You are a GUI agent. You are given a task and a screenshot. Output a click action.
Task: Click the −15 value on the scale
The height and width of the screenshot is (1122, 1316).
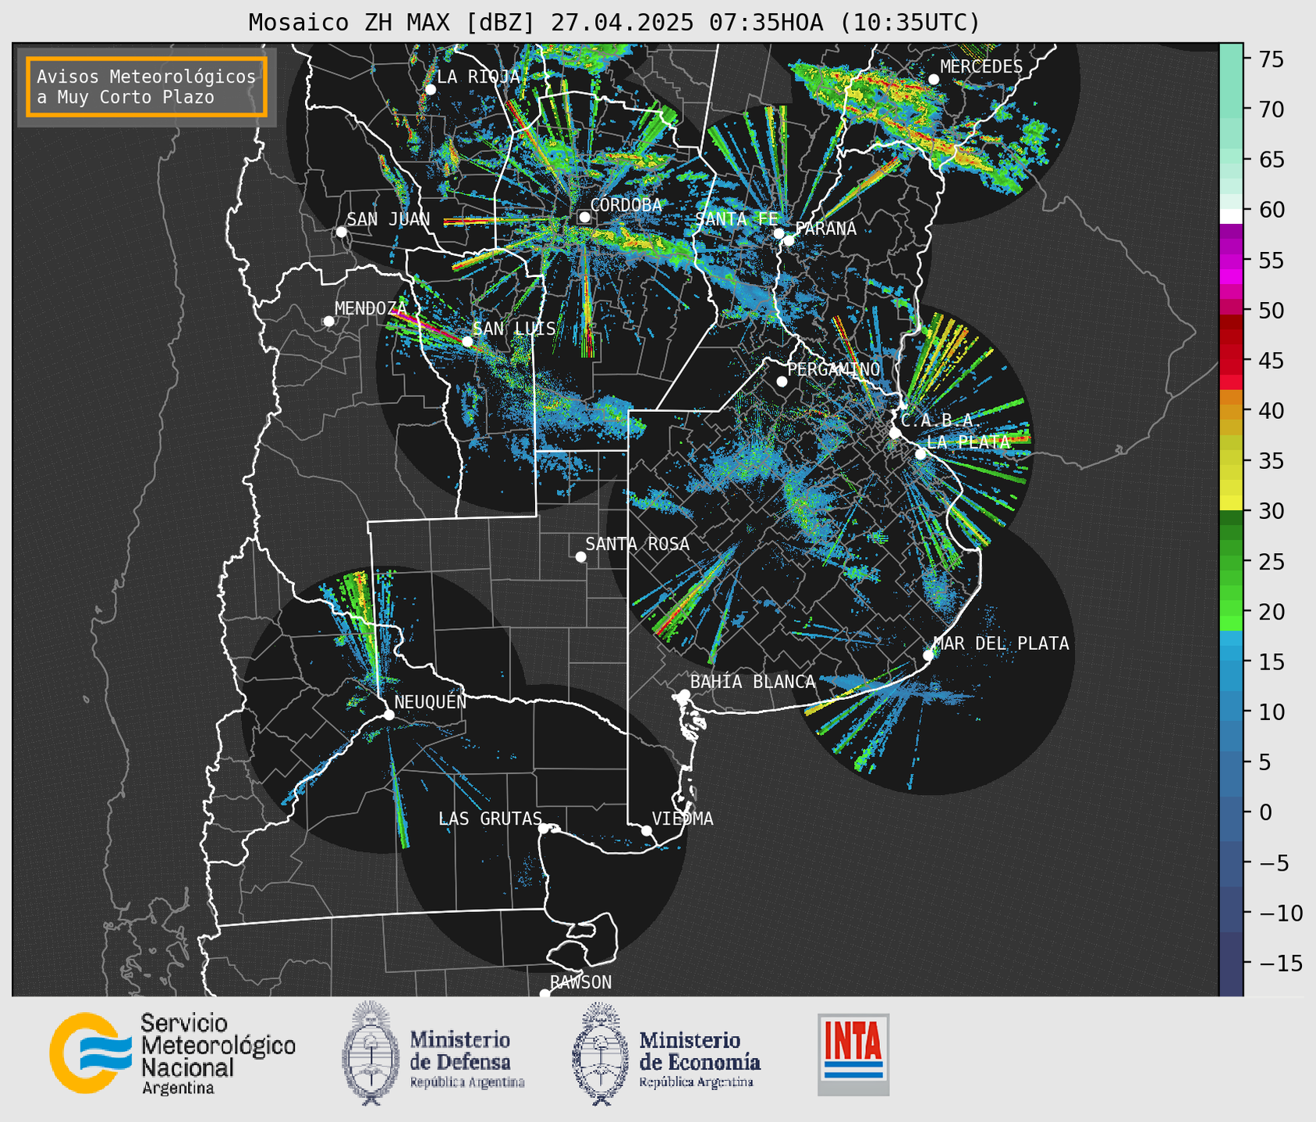point(1280,963)
